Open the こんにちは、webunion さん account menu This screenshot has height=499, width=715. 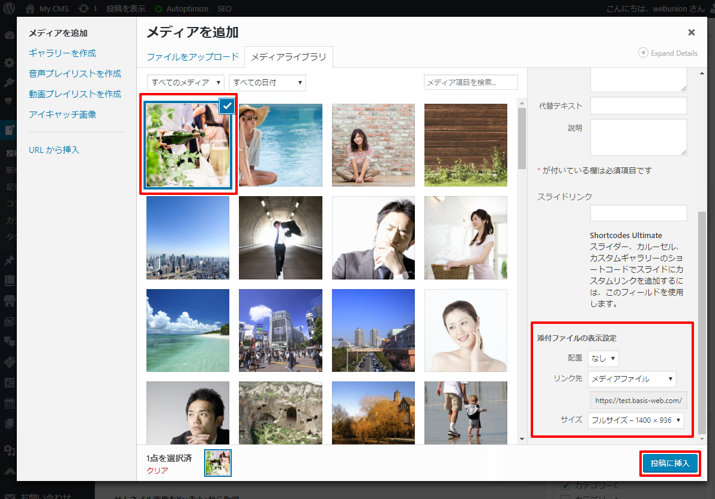pos(655,8)
